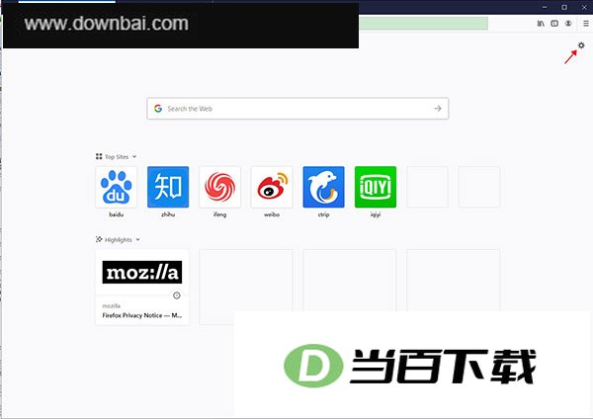593x419 pixels.
Task: Click the Google logo in search box
Action: pos(158,109)
